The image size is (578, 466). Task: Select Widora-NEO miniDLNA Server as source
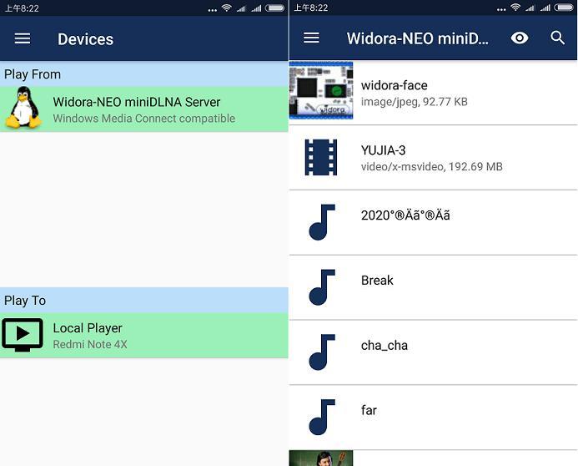pos(137,109)
